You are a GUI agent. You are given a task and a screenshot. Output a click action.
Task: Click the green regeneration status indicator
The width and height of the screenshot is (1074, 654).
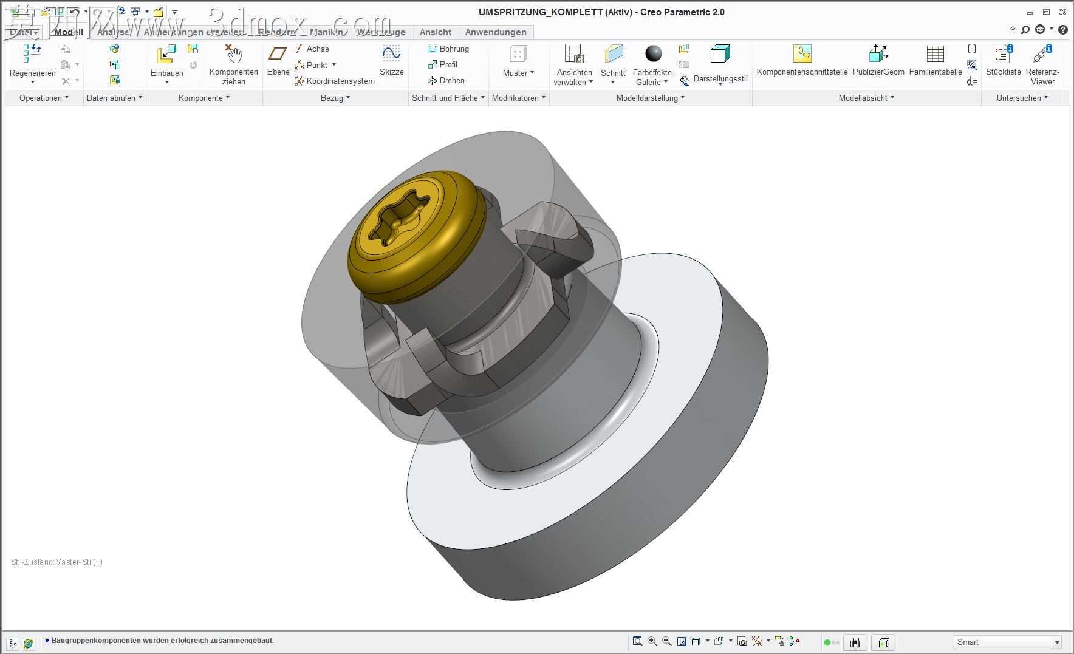click(827, 642)
